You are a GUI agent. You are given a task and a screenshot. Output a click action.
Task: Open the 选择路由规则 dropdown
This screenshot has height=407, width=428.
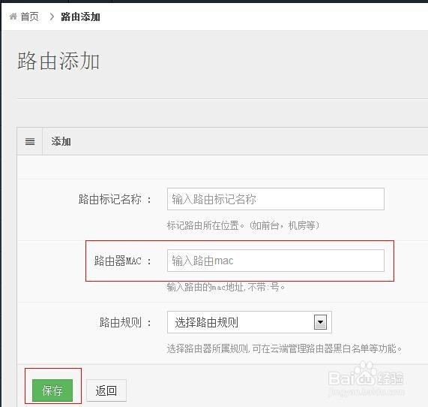pos(250,322)
